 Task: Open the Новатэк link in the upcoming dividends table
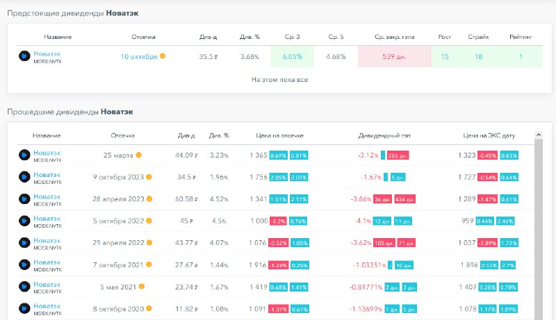tap(47, 53)
